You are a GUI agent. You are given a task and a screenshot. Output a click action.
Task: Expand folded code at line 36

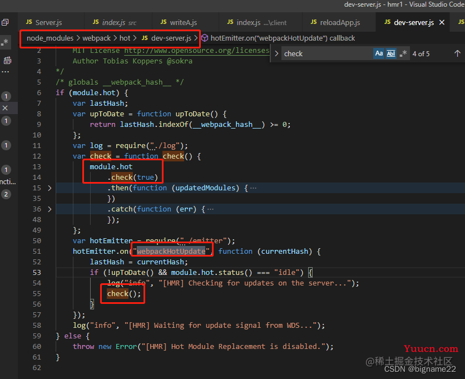(50, 209)
